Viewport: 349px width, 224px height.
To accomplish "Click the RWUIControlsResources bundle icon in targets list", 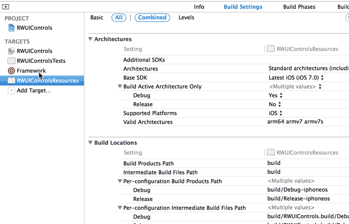I will pyautogui.click(x=11, y=80).
